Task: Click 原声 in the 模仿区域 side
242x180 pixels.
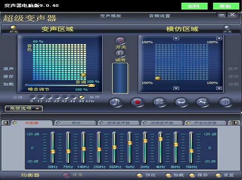Action: coord(233,69)
